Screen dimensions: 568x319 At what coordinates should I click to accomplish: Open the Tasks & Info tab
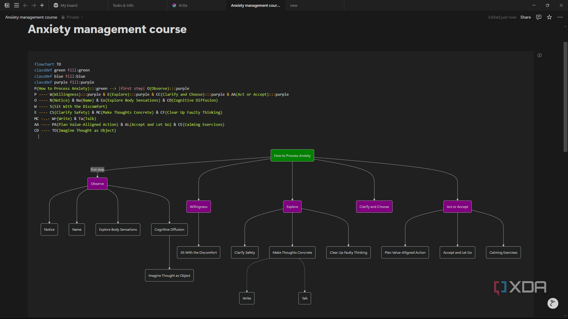(123, 5)
